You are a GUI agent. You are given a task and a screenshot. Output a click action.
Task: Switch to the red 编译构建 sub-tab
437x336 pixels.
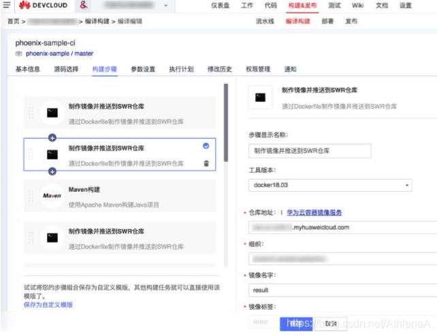click(x=297, y=22)
